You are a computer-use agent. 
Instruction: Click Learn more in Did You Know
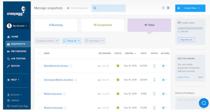coord(183,77)
